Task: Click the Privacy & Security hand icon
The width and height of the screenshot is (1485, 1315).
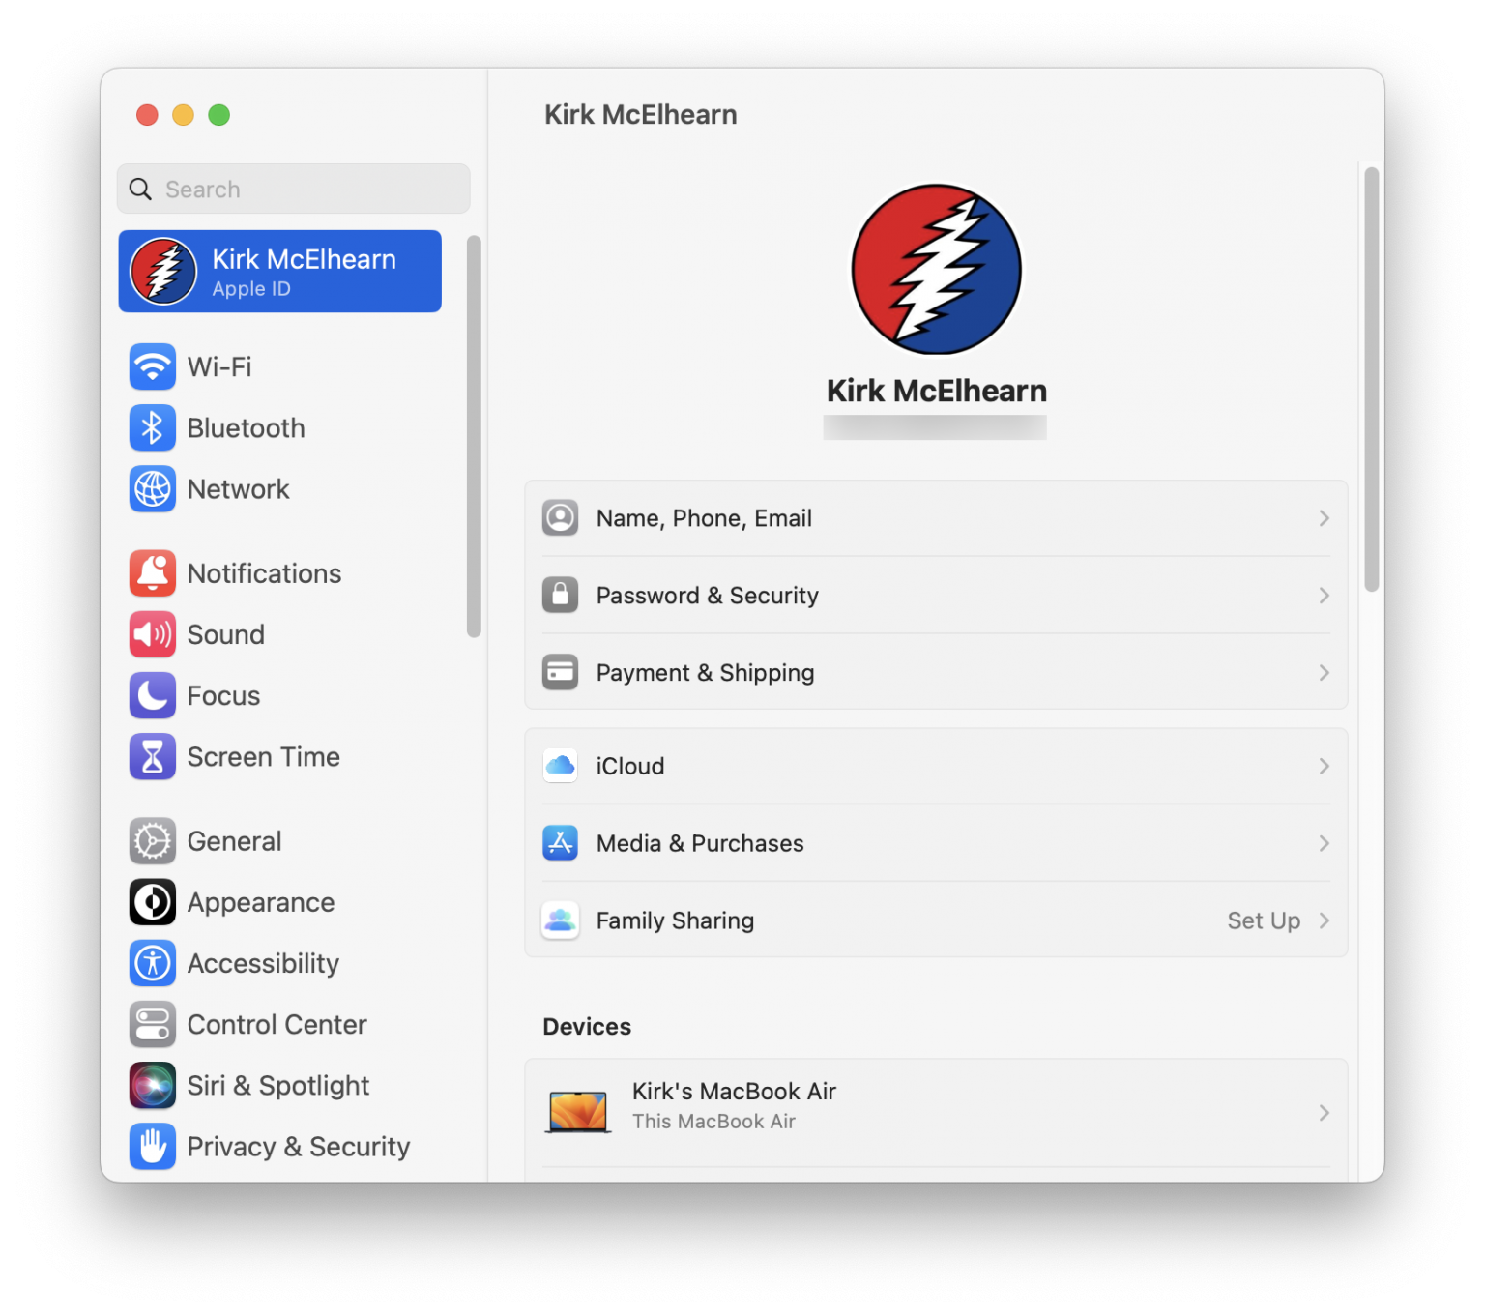Action: [x=152, y=1146]
